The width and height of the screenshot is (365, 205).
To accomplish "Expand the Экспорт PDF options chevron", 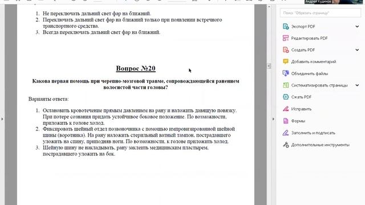I will (x=357, y=27).
